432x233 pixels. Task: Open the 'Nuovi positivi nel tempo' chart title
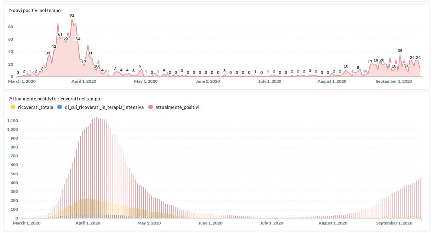tap(35, 11)
